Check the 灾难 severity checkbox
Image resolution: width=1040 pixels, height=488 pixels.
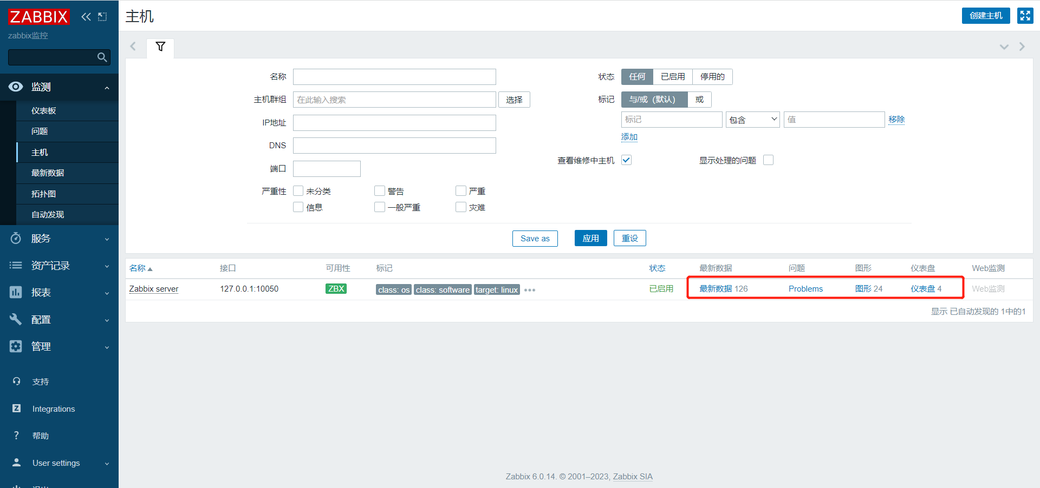coord(461,207)
